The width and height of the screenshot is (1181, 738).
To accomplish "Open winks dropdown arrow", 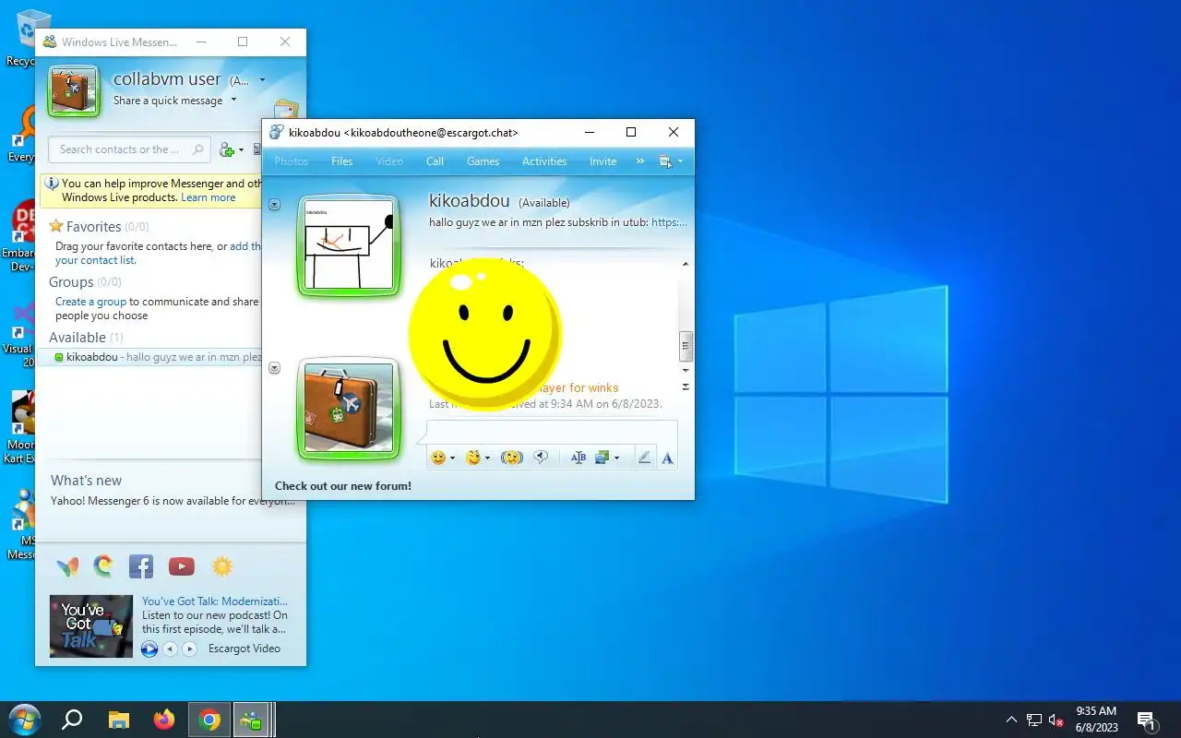I will coord(487,458).
